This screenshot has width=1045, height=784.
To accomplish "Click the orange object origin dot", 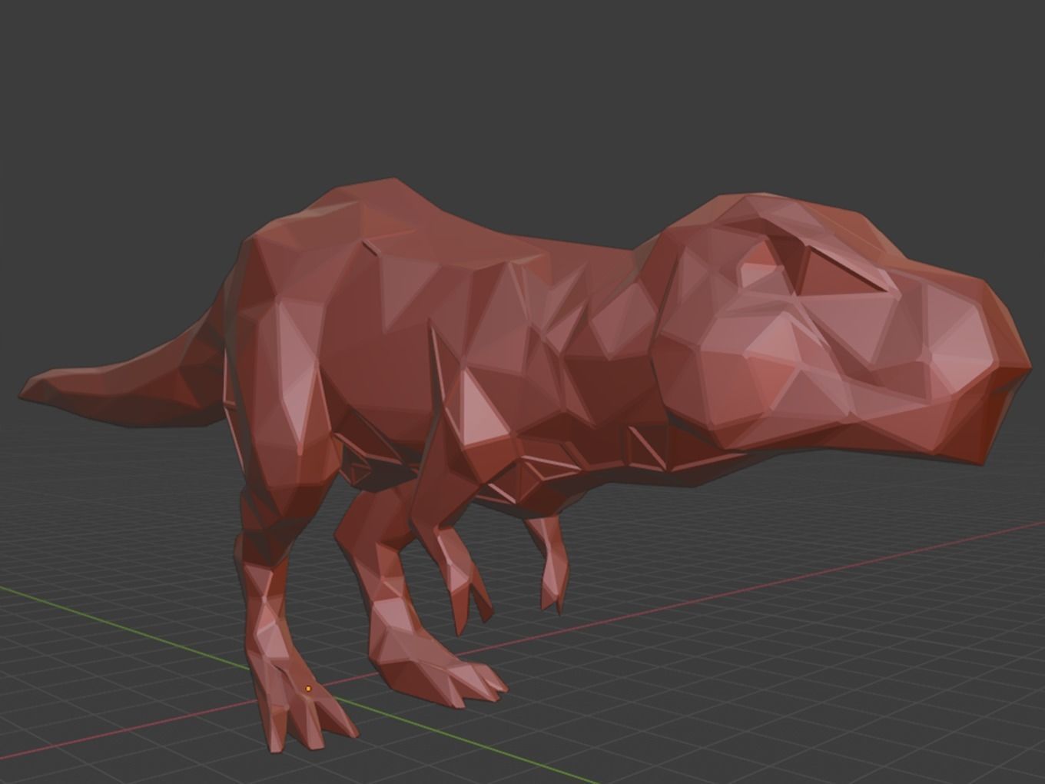I will click(308, 689).
